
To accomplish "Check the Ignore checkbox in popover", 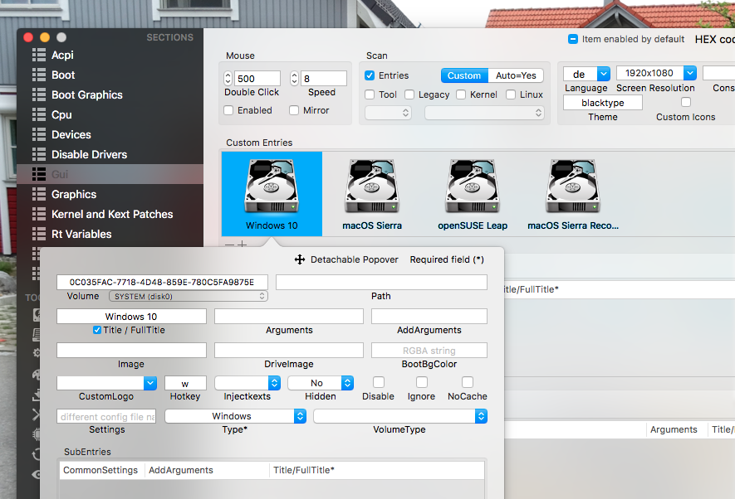I will pos(422,382).
